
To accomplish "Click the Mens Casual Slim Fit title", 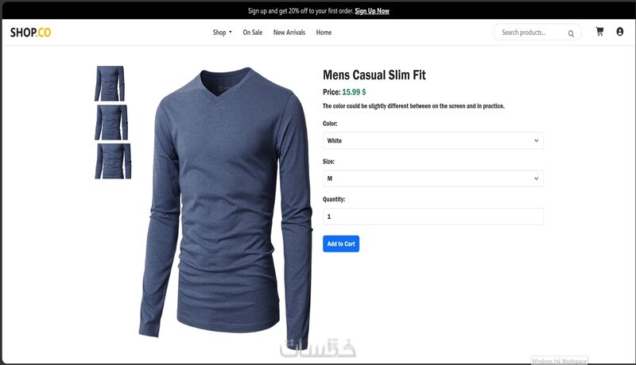I will 374,75.
